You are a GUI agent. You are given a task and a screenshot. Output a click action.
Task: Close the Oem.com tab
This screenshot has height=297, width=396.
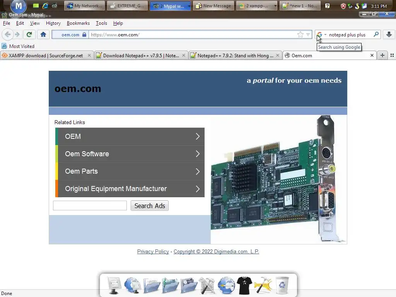click(372, 55)
